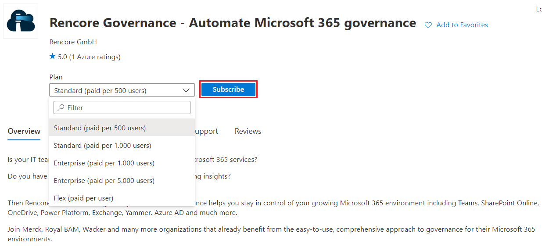The width and height of the screenshot is (542, 247).
Task: Open the Reviews tab
Action: click(x=248, y=131)
